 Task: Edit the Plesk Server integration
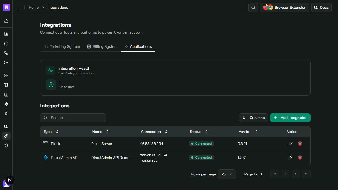pyautogui.click(x=290, y=144)
